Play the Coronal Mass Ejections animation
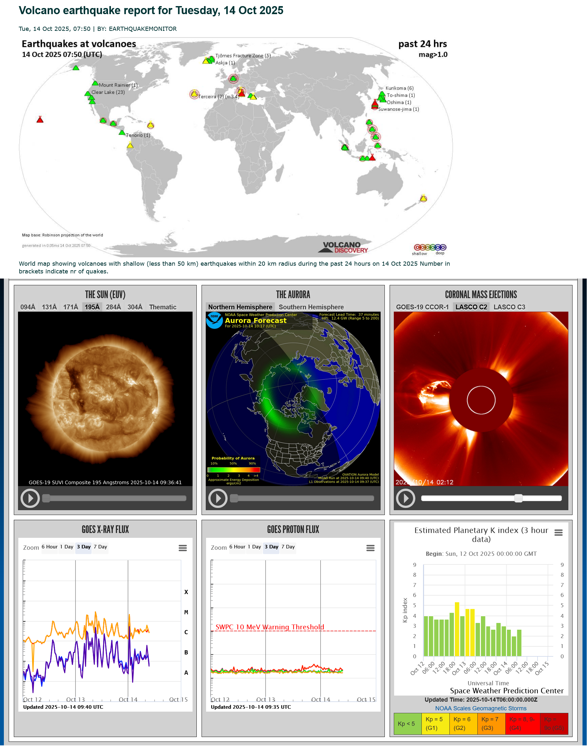Viewport: 587px width, 746px height. pos(406,498)
